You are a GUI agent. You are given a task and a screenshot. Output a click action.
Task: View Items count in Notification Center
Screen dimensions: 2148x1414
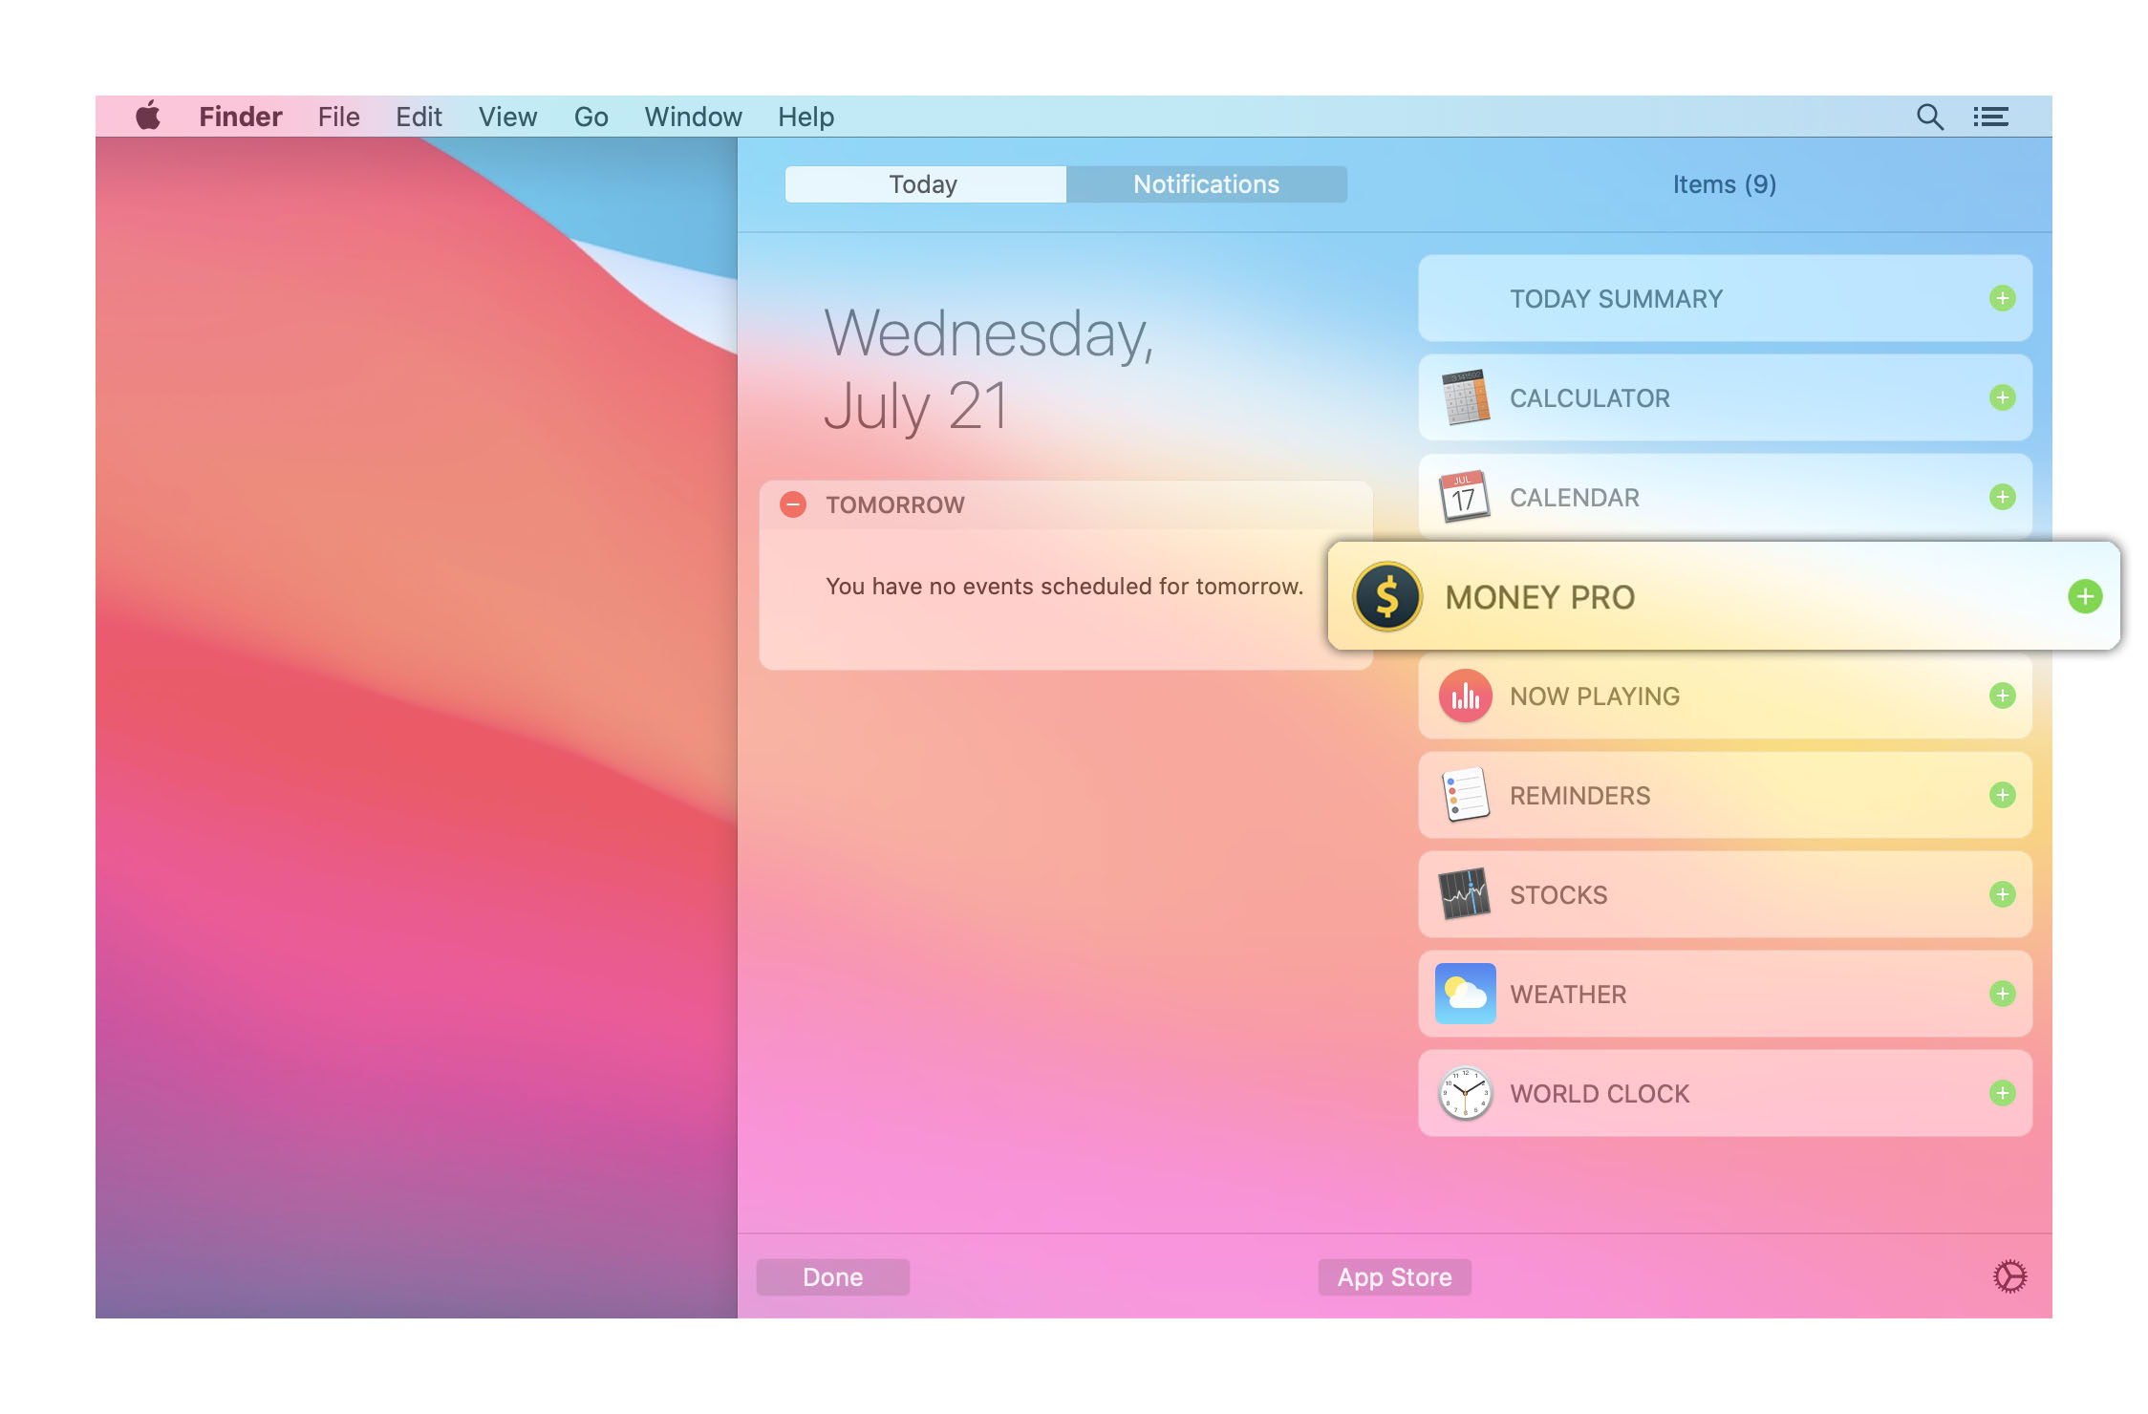1724,184
